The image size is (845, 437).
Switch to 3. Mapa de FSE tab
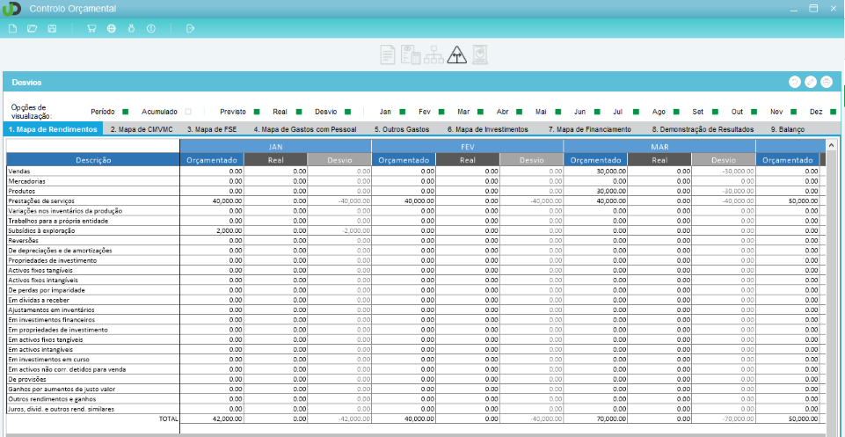pyautogui.click(x=212, y=129)
